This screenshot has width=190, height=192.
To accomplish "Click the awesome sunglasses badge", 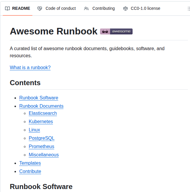I will 116,31.
